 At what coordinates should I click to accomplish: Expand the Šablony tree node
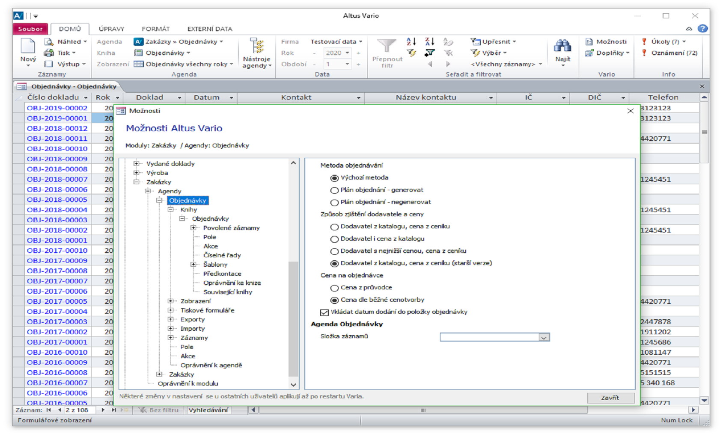pos(193,265)
